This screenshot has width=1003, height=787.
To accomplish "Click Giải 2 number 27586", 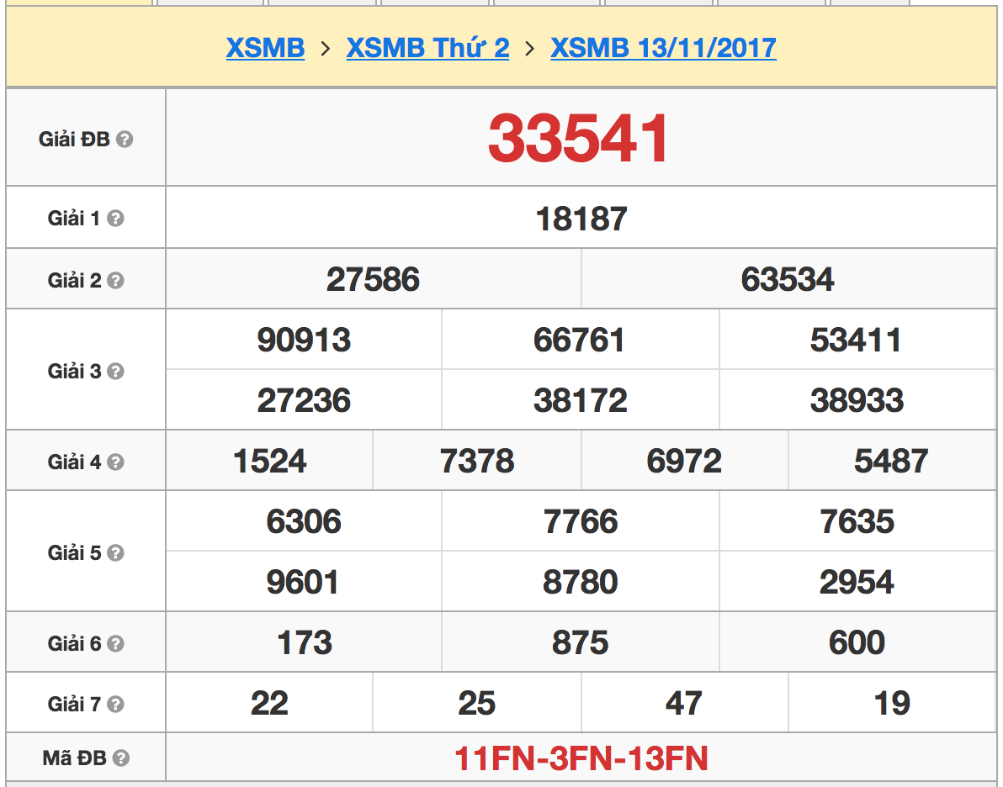I will [x=373, y=279].
